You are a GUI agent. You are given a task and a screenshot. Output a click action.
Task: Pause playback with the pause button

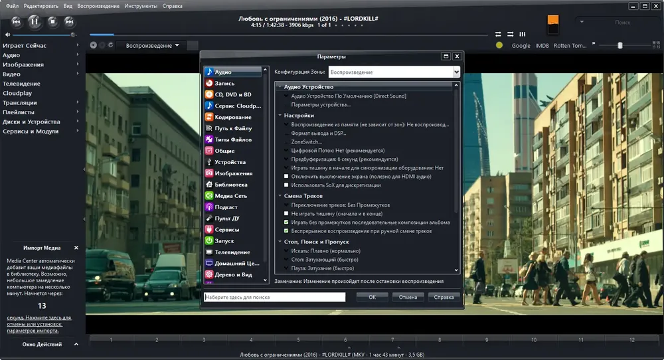pos(35,22)
